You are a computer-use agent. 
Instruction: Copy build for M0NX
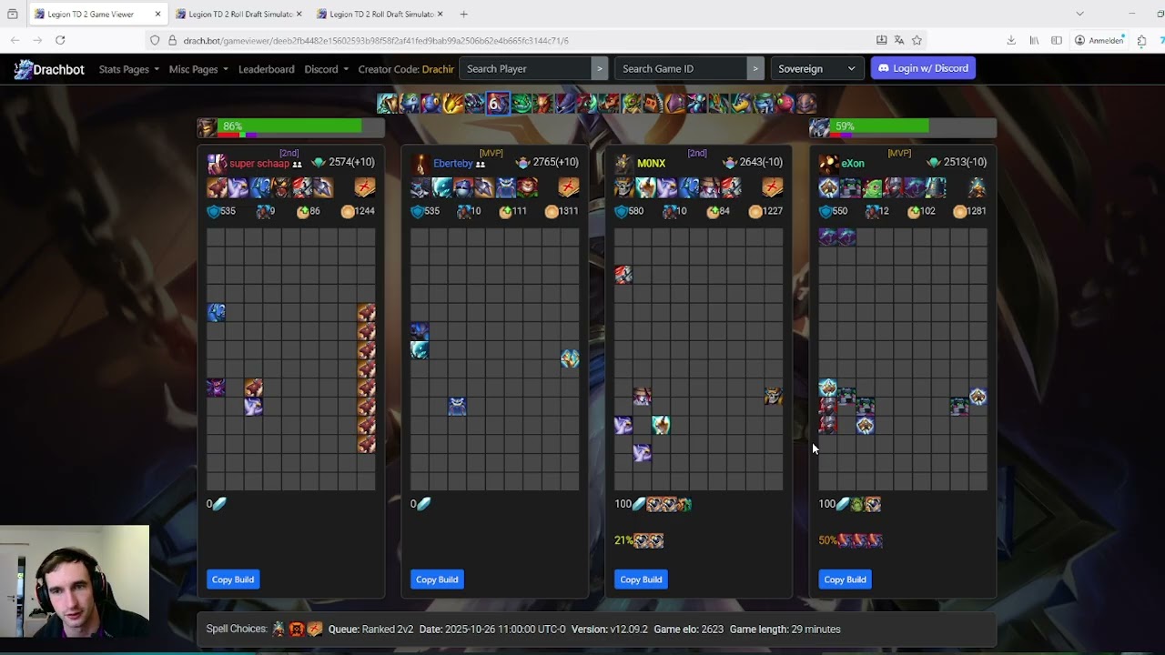pos(641,579)
